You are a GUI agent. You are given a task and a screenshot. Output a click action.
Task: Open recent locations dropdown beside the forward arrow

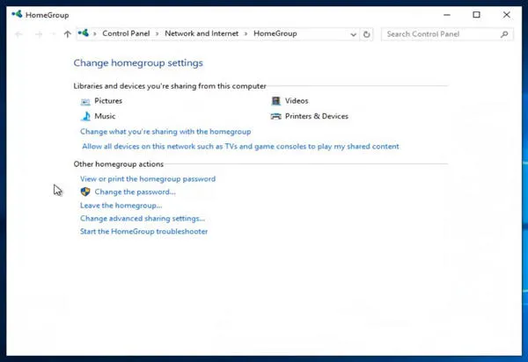53,34
